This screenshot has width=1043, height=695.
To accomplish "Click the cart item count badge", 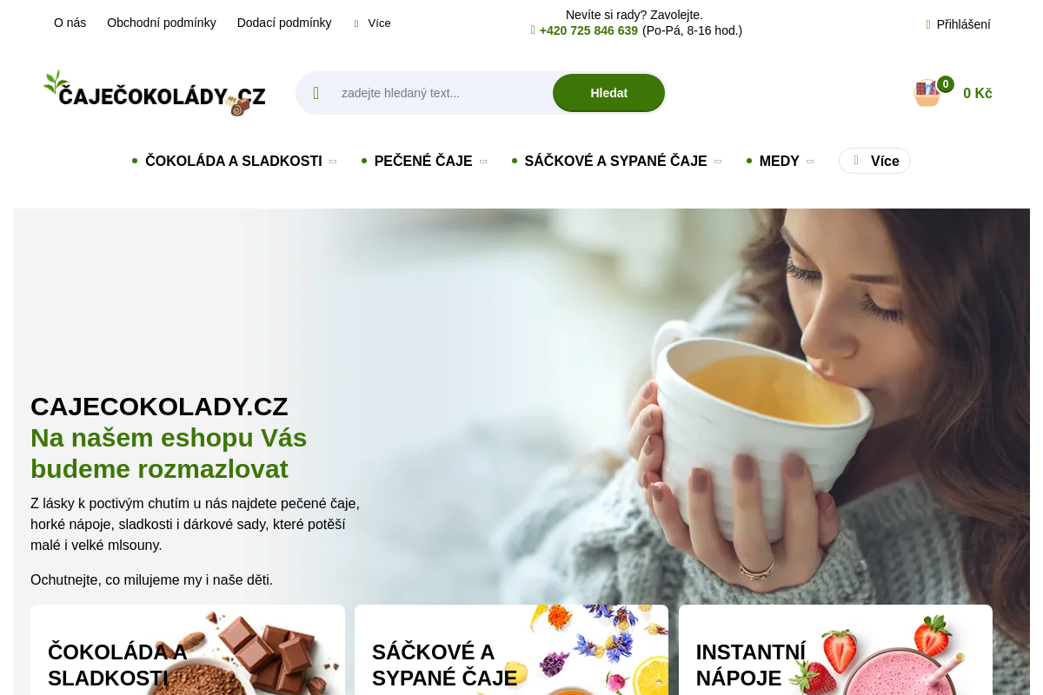I will [946, 84].
